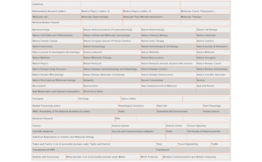
Task: Click Nature Leukemia
Action: 93,52
